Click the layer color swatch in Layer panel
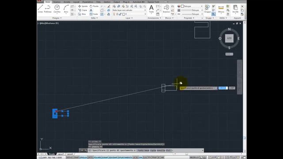Viewport: 283px width, 159px height. click(124, 14)
